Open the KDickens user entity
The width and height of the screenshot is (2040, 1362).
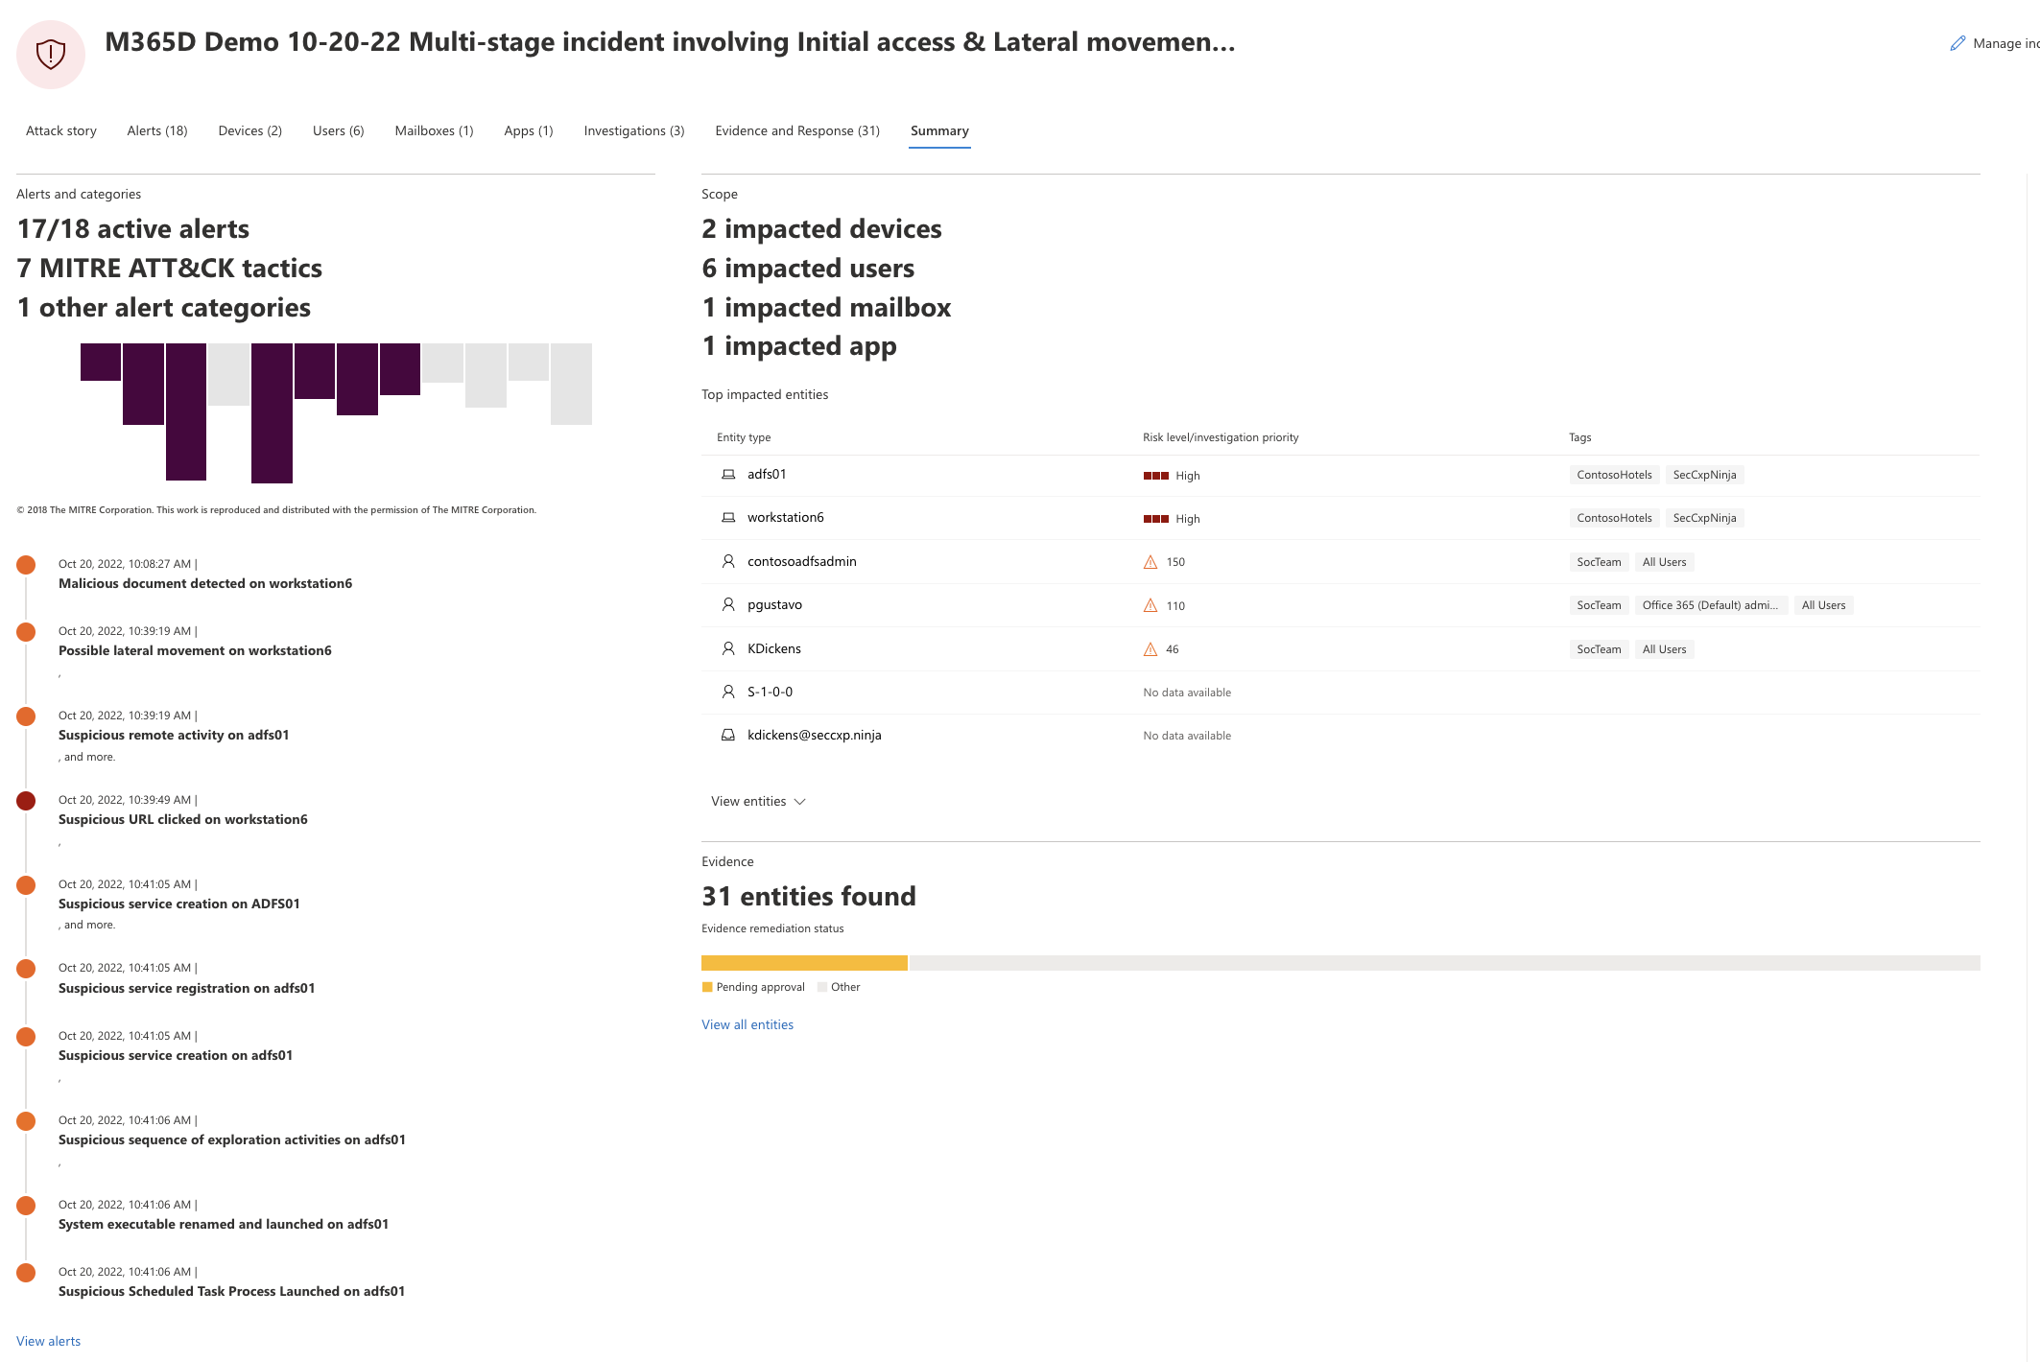(x=774, y=648)
